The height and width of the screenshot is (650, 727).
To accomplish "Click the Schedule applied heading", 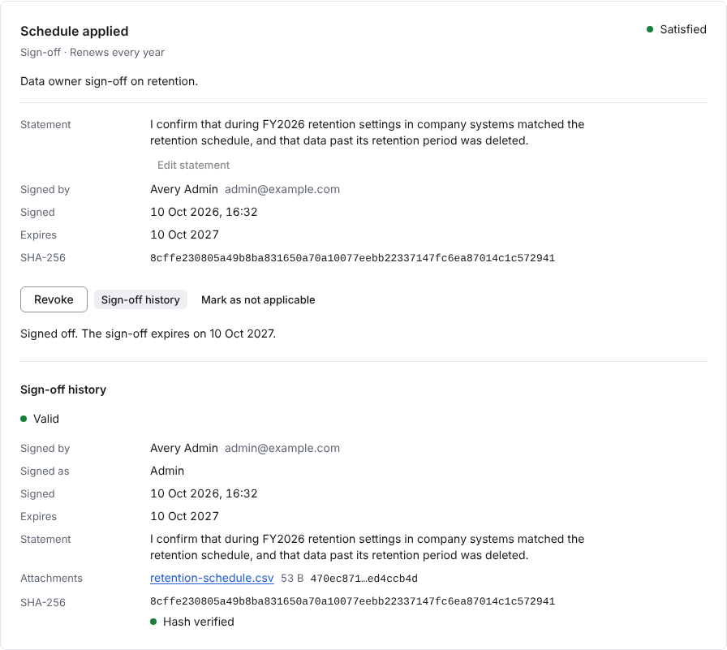I will [74, 31].
